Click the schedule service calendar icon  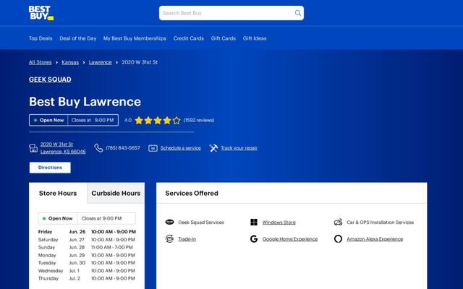pyautogui.click(x=153, y=148)
